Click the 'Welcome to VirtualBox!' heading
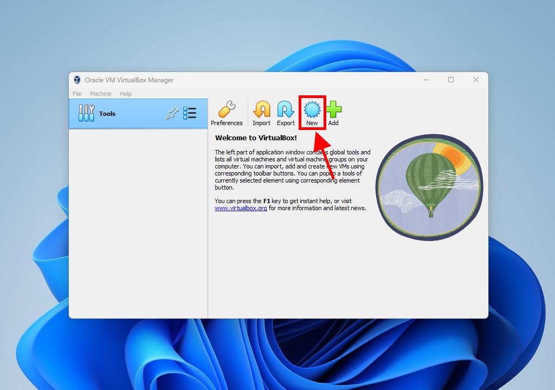 [256, 138]
